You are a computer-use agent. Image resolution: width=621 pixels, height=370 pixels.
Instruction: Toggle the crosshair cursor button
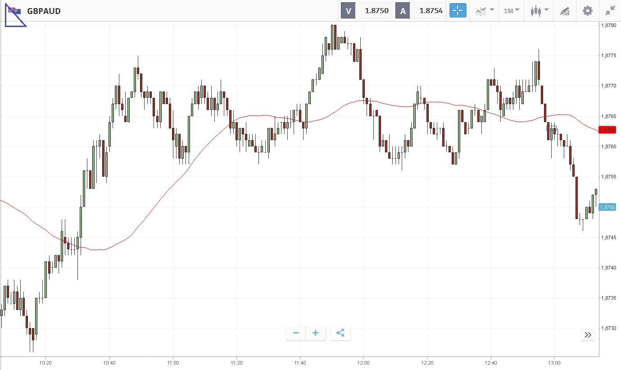coord(458,10)
